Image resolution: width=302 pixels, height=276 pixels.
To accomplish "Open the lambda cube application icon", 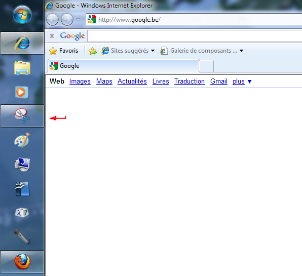I will tap(22, 213).
